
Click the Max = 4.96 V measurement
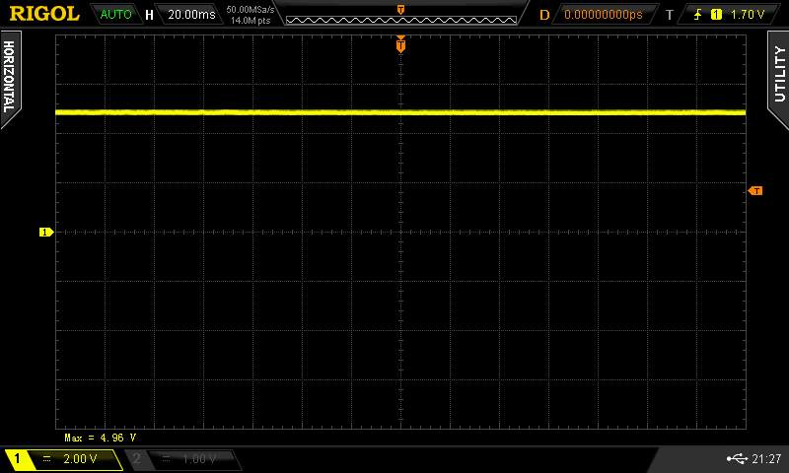(x=100, y=437)
